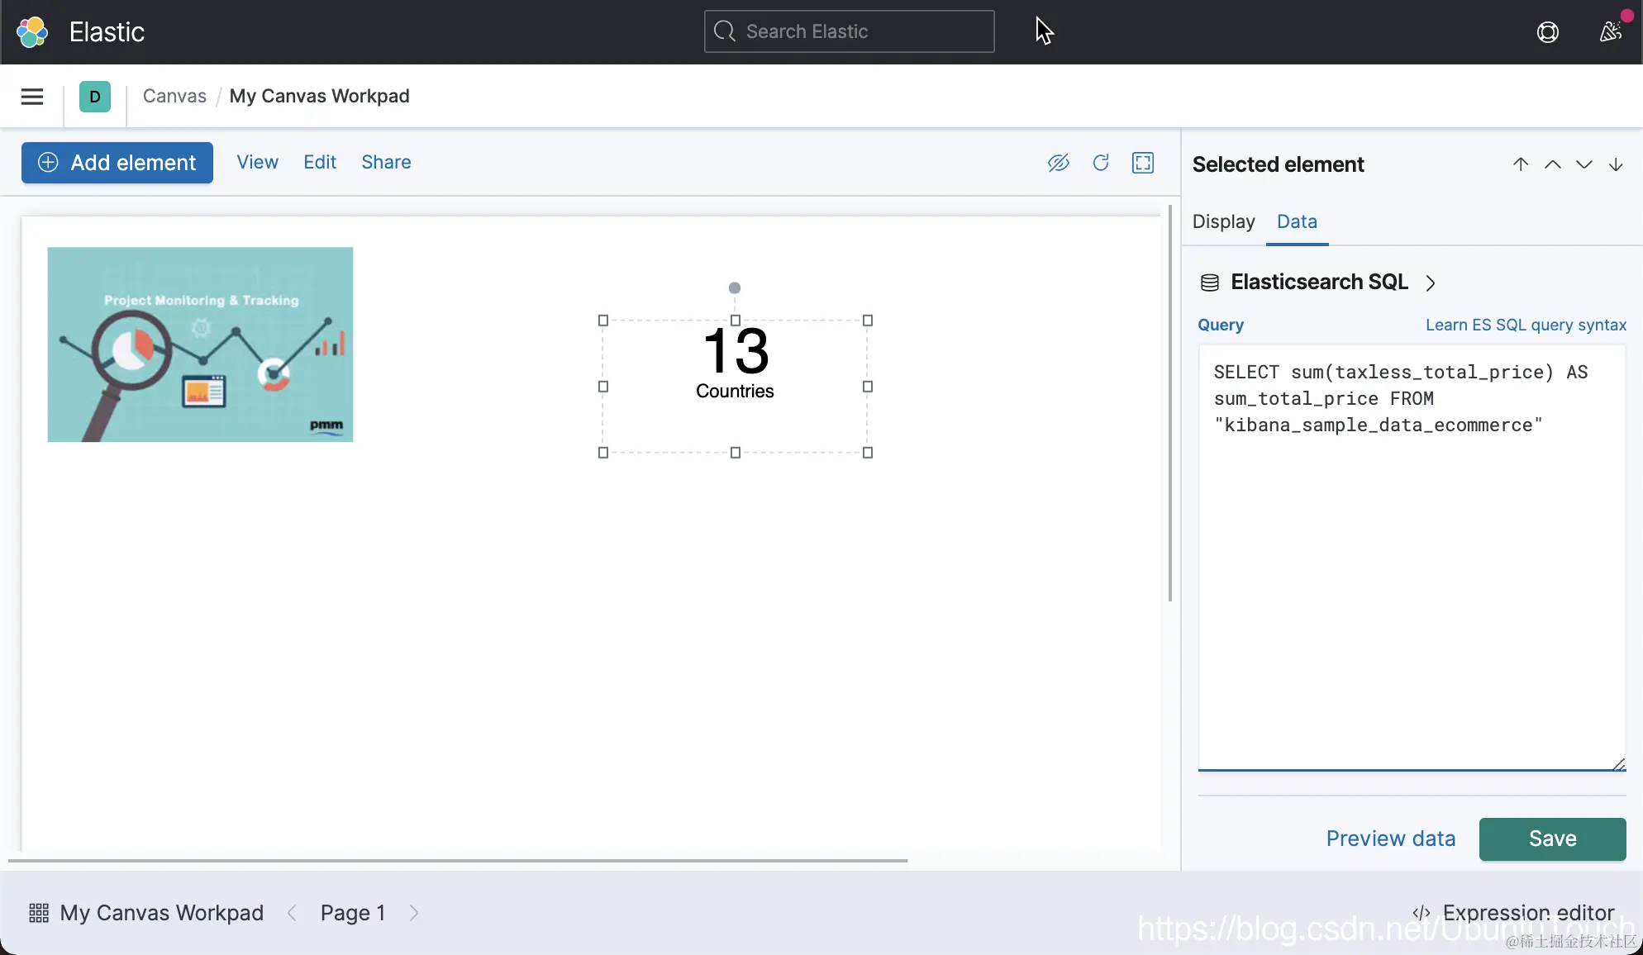Toggle hide edit controls eye icon
This screenshot has height=955, width=1643.
click(x=1058, y=163)
